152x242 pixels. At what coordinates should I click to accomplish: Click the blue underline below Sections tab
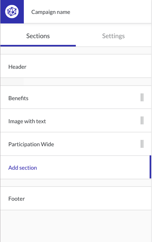pos(38,46)
